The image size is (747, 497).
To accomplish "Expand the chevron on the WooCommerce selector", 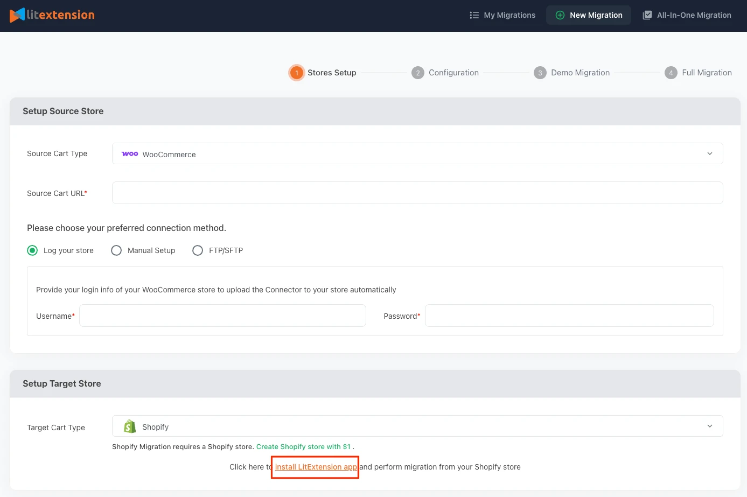I will click(x=710, y=153).
